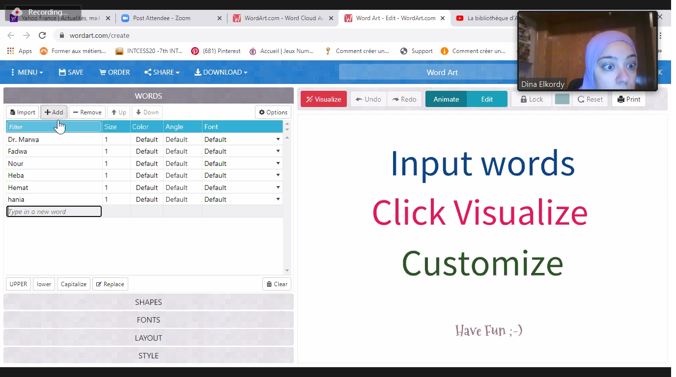676x377 pixels.
Task: Click the Replace button
Action: 110,284
